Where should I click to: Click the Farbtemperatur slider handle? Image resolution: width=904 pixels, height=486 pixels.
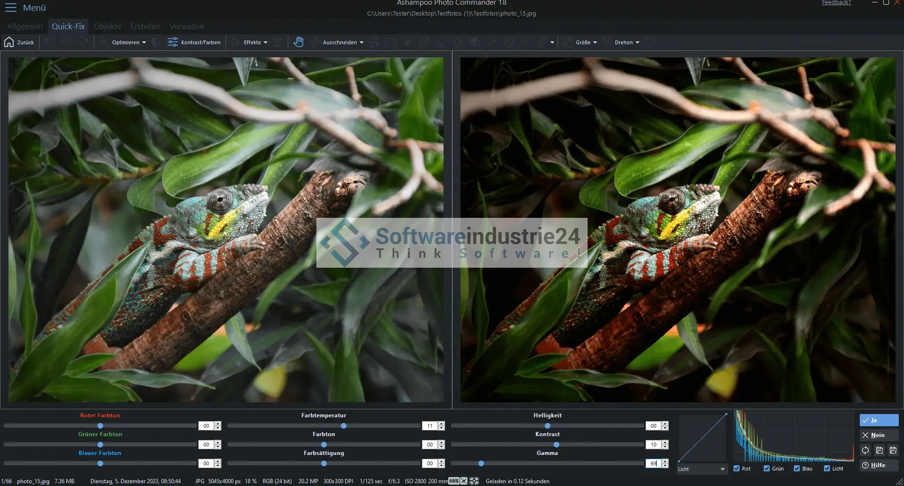[344, 426]
